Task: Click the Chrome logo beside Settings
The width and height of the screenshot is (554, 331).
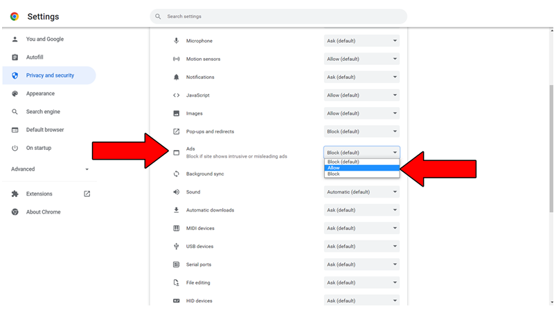Action: 15,17
